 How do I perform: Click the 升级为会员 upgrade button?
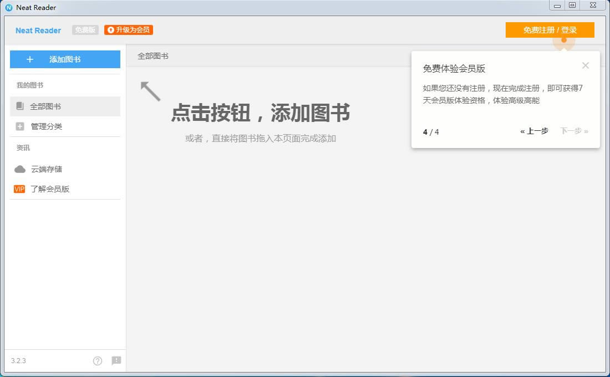pyautogui.click(x=129, y=30)
